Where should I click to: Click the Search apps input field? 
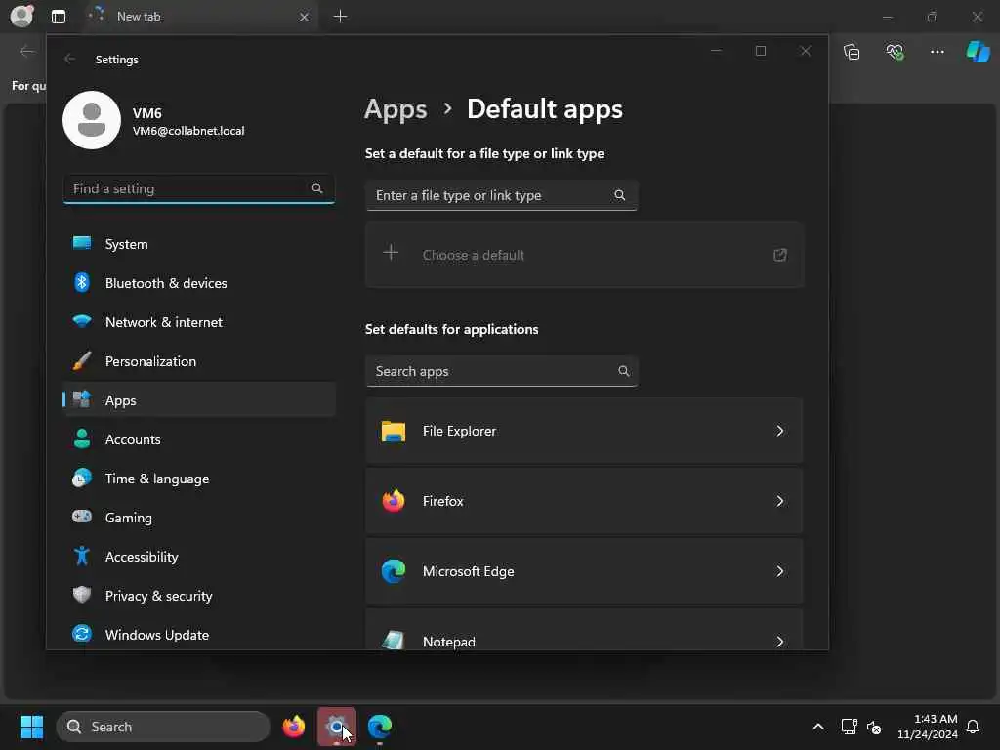(501, 371)
